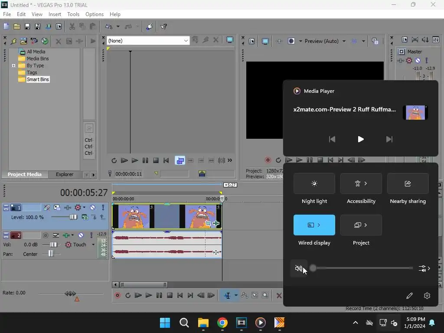Image resolution: width=444 pixels, height=333 pixels.
Task: Open the edit tool dropdown arrow
Action: tap(236, 295)
